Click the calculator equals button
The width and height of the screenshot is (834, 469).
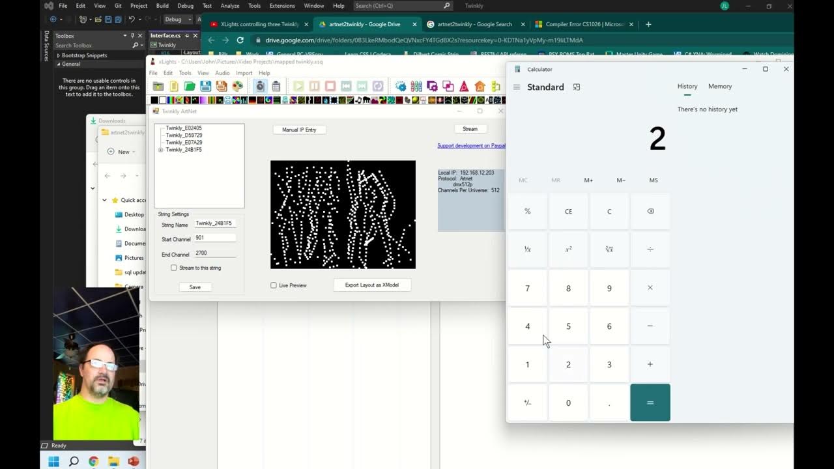650,403
